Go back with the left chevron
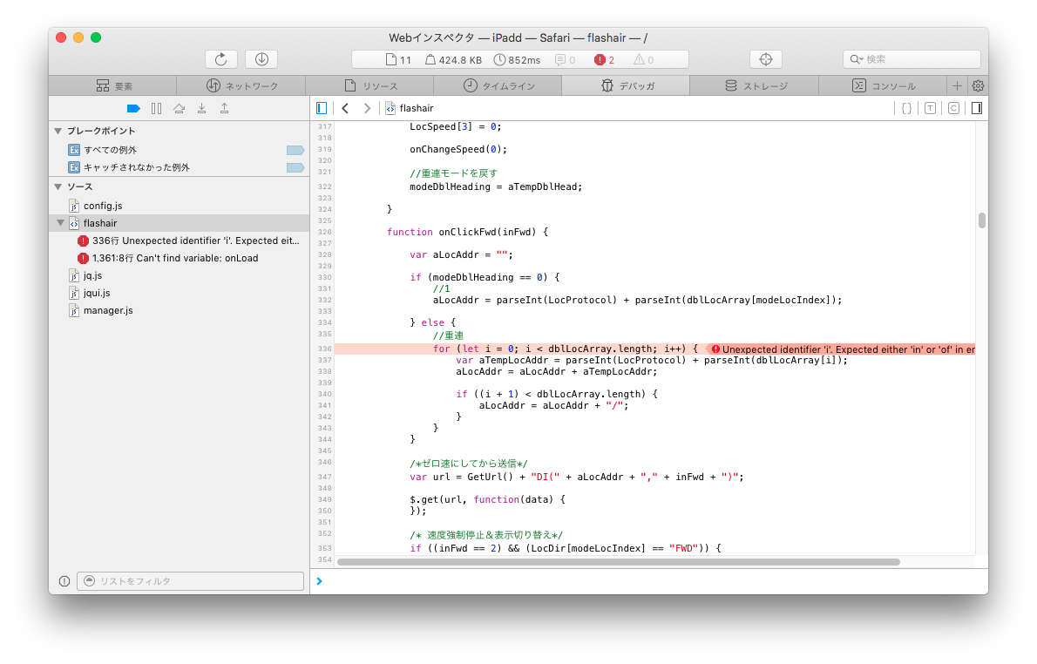The height and width of the screenshot is (664, 1037). coord(345,108)
